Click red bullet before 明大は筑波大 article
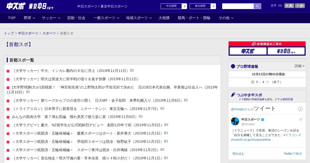Screen dimensions: 310x163 pyautogui.click(x=8, y=79)
